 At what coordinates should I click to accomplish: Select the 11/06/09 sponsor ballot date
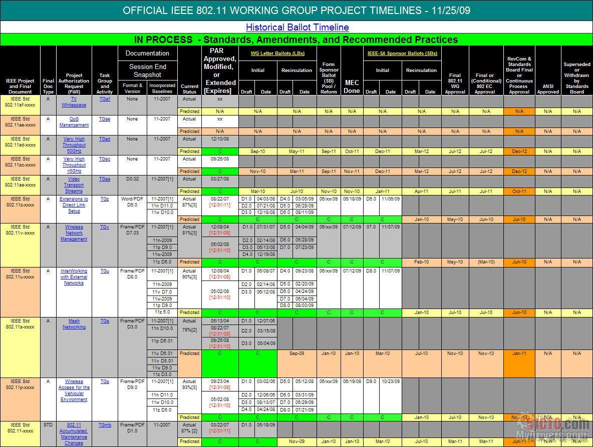[x=391, y=199]
